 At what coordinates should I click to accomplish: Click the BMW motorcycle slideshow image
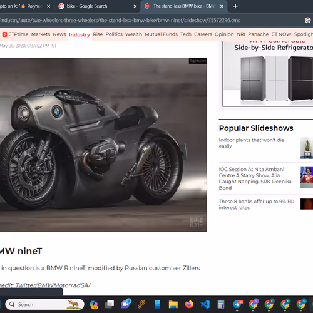coord(103,145)
